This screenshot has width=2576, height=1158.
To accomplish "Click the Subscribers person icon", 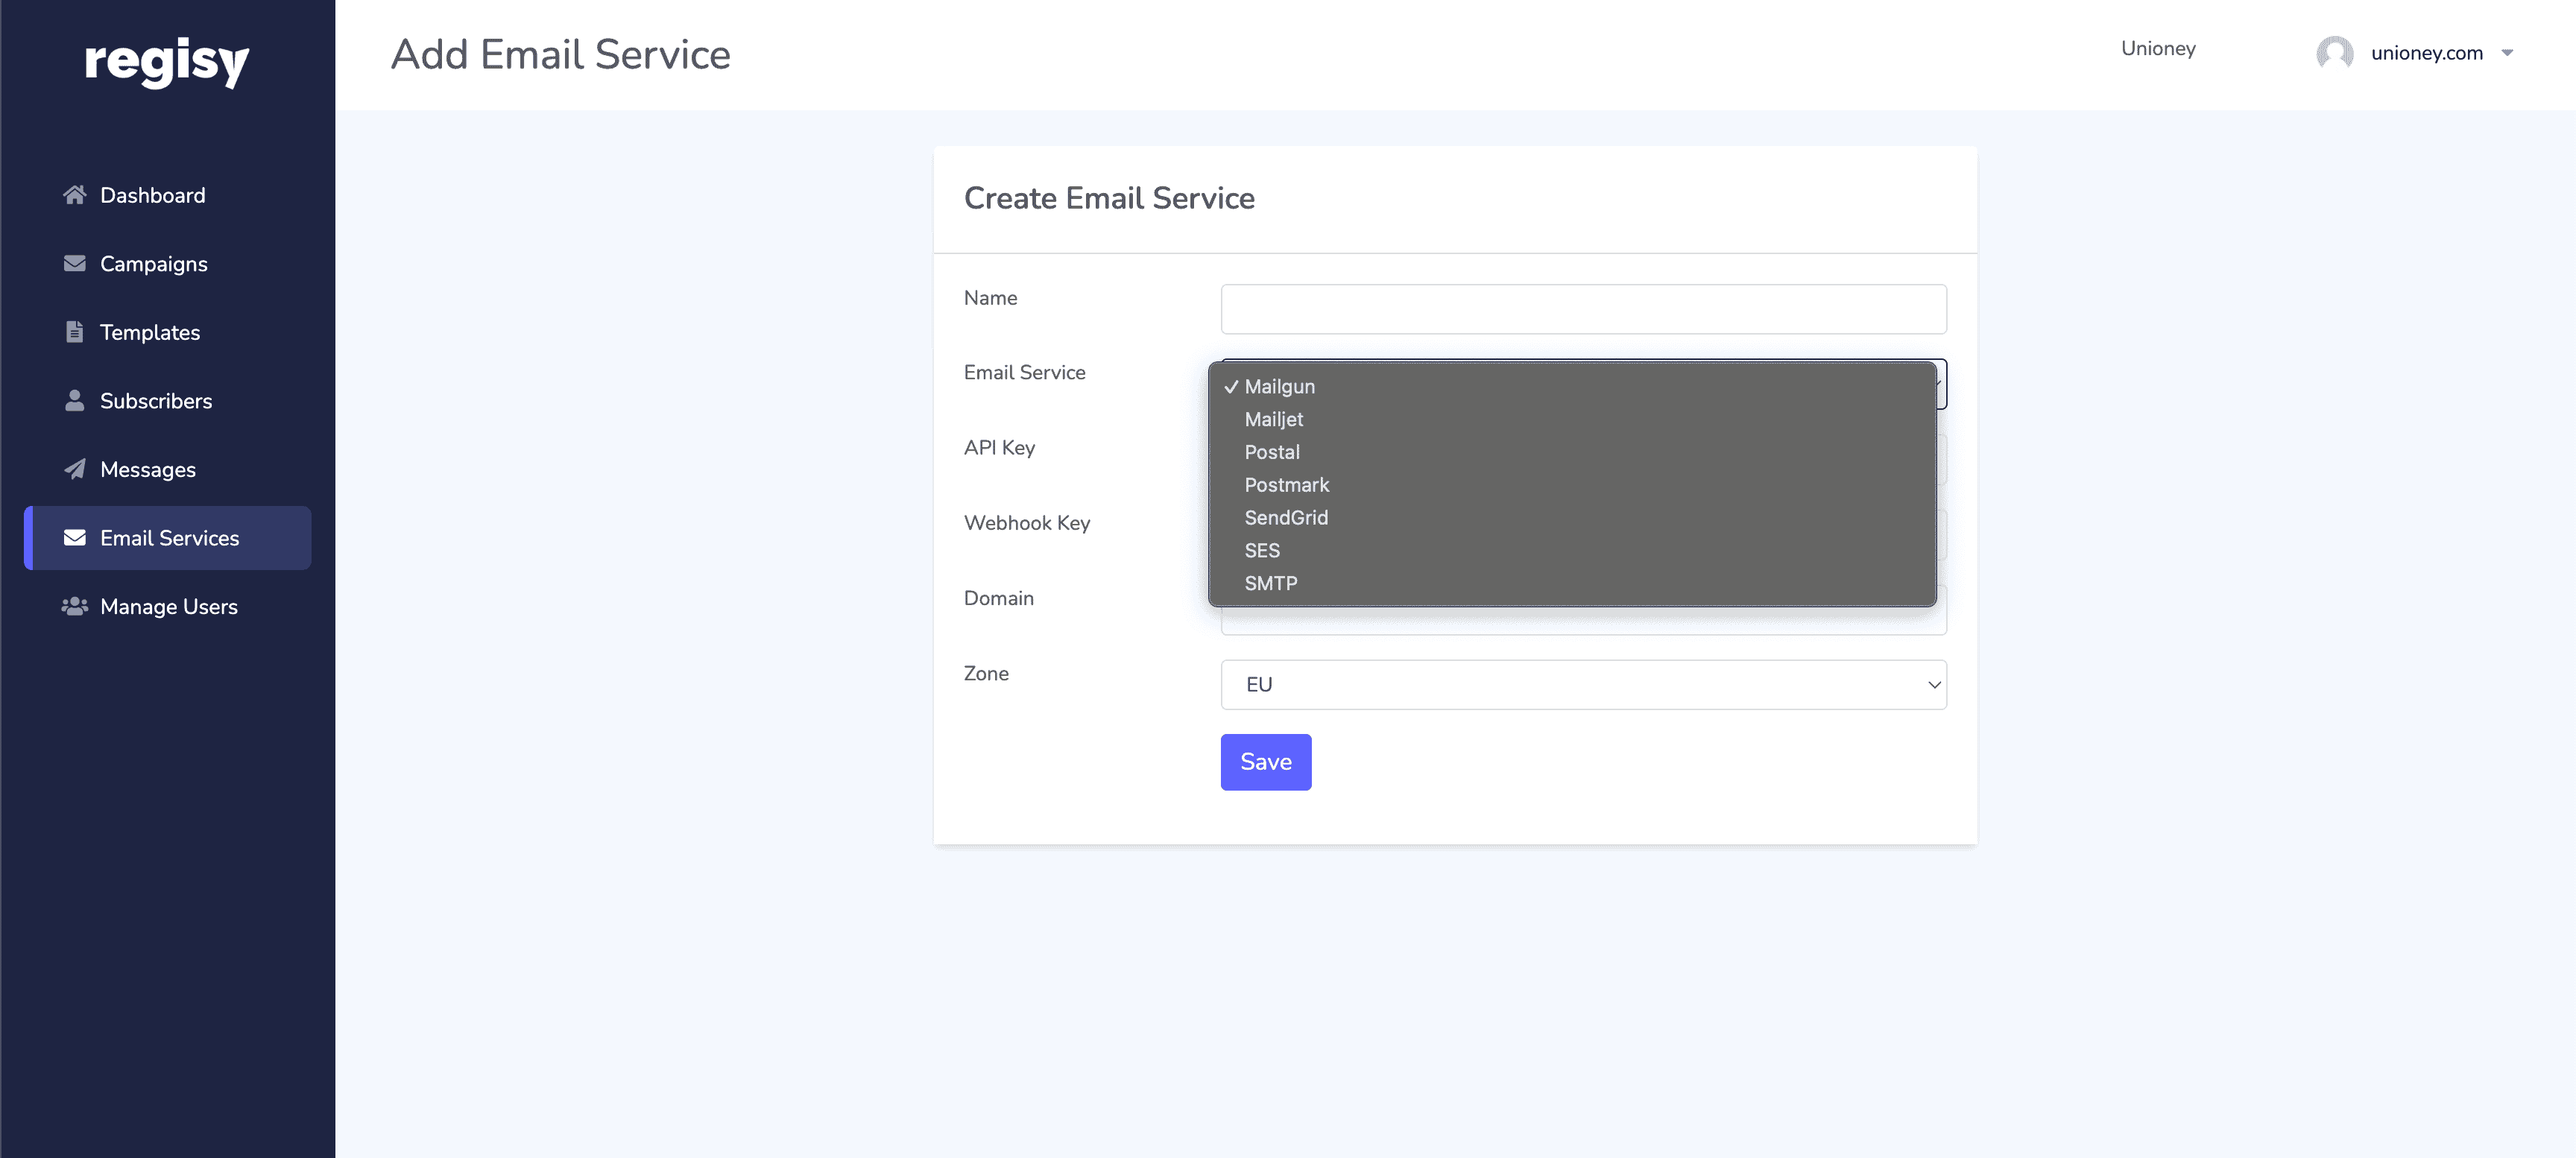I will tap(74, 400).
